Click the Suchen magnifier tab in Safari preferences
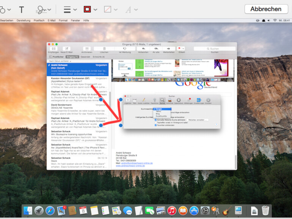 (162, 101)
